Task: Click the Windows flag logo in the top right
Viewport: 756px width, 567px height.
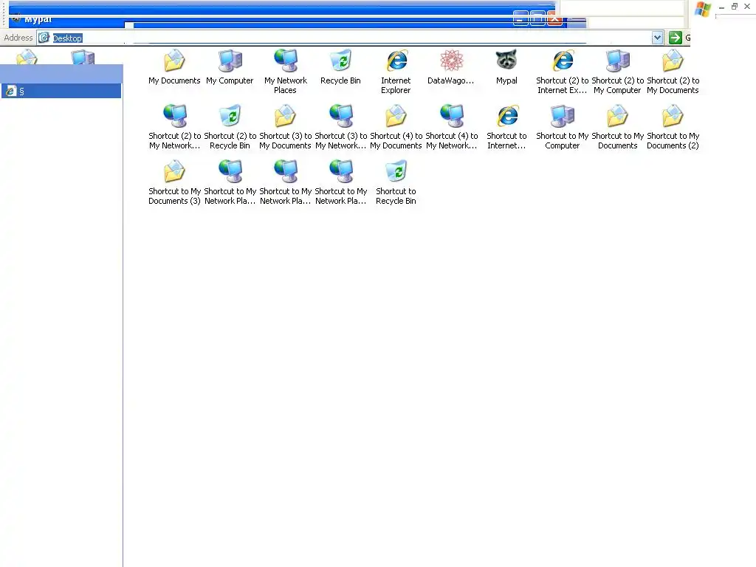Action: coord(703,9)
